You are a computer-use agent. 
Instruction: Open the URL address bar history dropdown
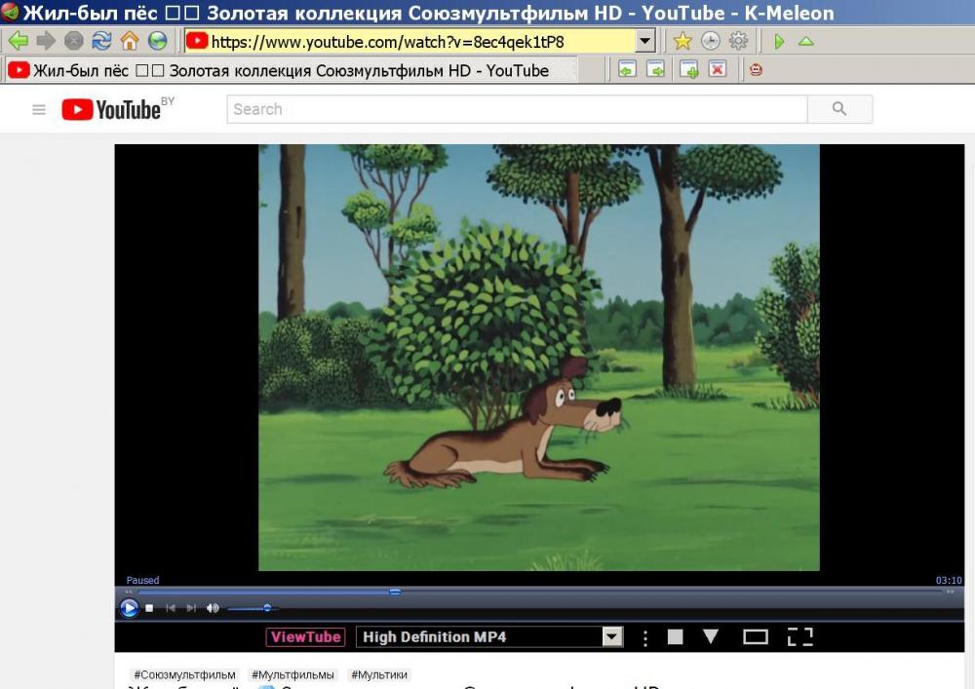[644, 41]
